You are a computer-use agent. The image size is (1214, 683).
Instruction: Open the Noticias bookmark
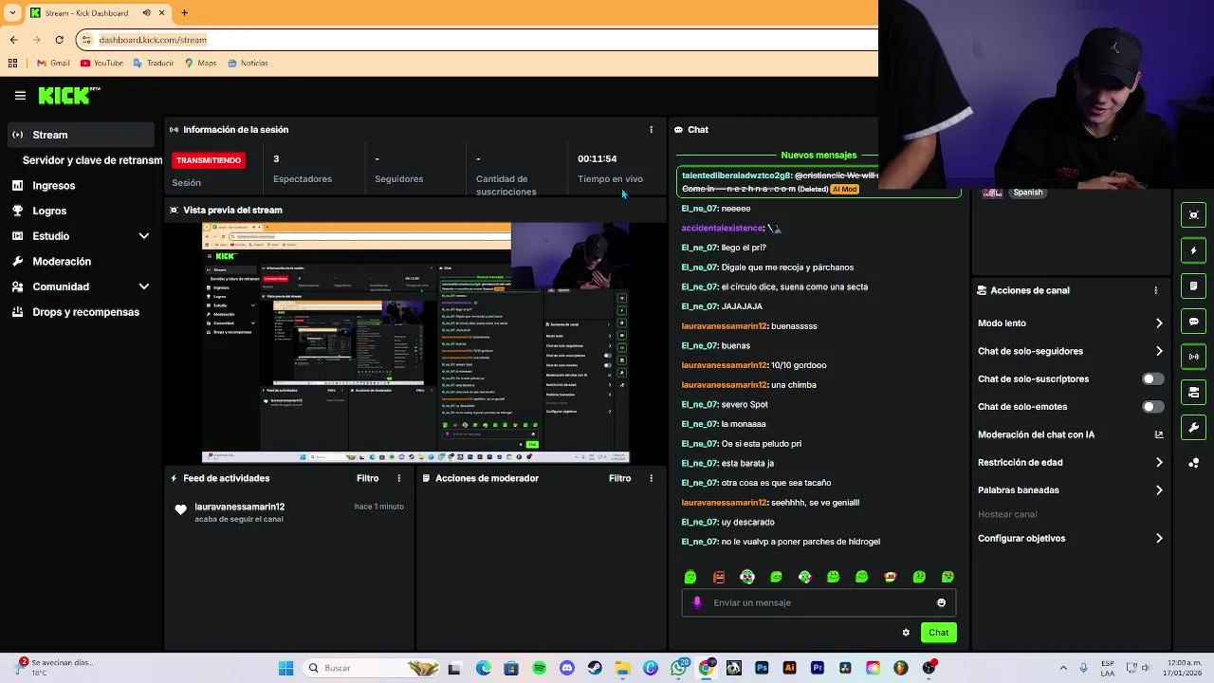pos(248,64)
